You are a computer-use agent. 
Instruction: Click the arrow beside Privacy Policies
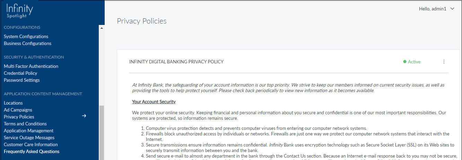click(x=84, y=116)
